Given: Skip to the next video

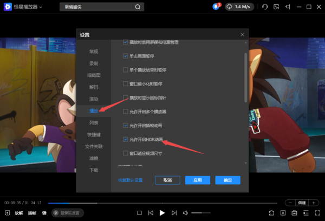Looking at the screenshot, I should (x=174, y=213).
